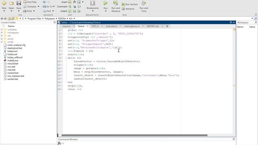Click the Insert section icon
The height and width of the screenshot is (145, 258).
pos(70,2)
